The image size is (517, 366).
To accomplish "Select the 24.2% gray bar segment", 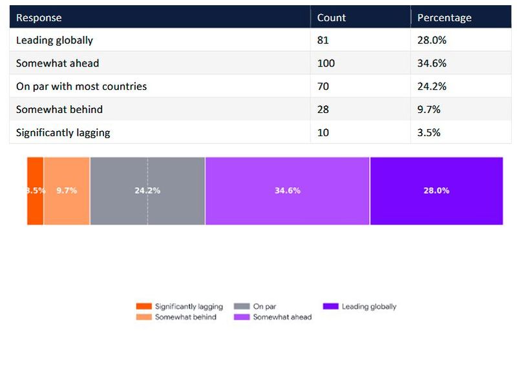I will [x=147, y=191].
